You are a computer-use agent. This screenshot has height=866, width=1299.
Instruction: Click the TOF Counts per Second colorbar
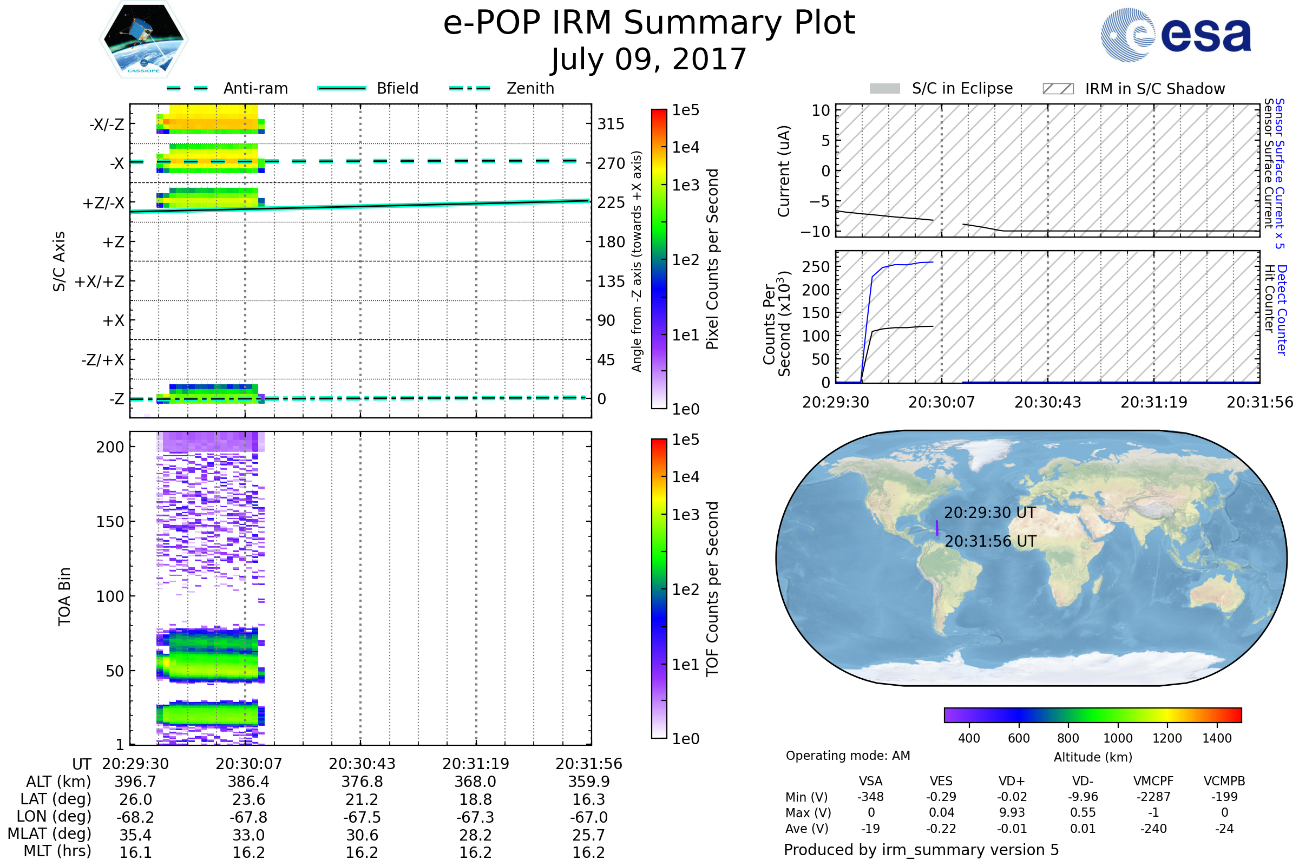[659, 588]
